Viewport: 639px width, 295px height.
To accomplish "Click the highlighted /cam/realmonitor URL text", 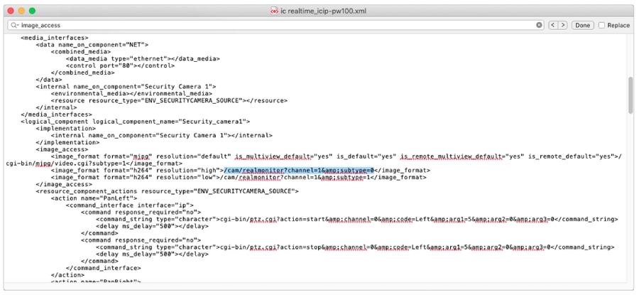I will (298, 171).
